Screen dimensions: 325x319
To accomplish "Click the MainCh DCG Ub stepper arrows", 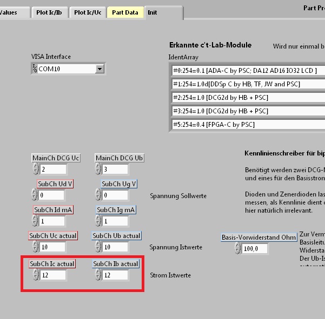I will click(98, 169).
